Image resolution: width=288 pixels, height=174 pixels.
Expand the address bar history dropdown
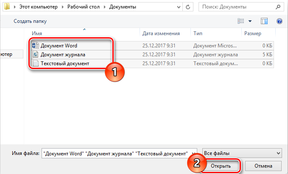[x=179, y=7]
